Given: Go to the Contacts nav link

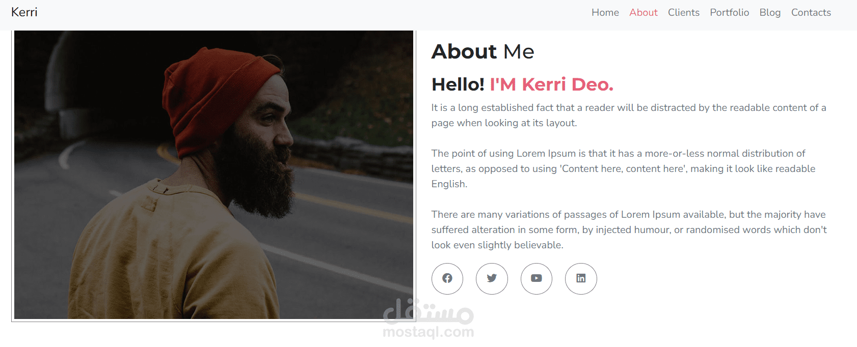Looking at the screenshot, I should point(811,13).
